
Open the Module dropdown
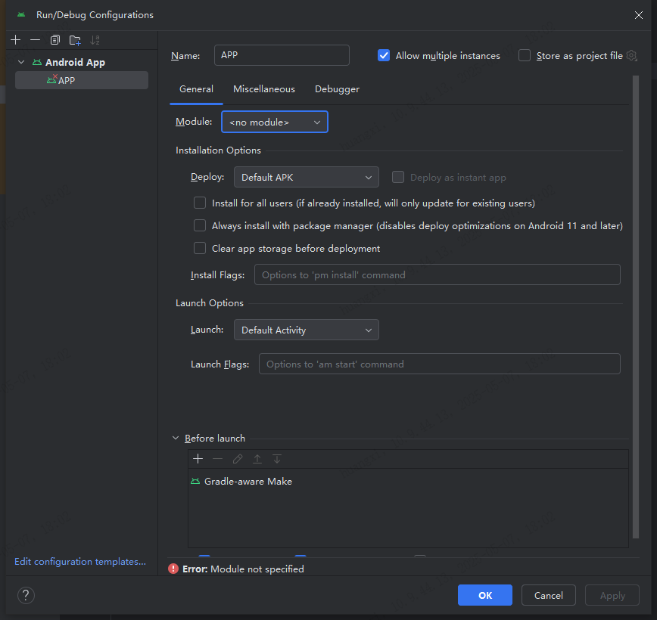click(275, 122)
